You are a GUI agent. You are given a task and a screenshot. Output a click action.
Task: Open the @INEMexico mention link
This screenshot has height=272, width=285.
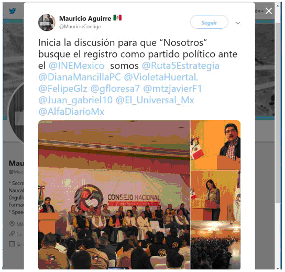(x=76, y=66)
